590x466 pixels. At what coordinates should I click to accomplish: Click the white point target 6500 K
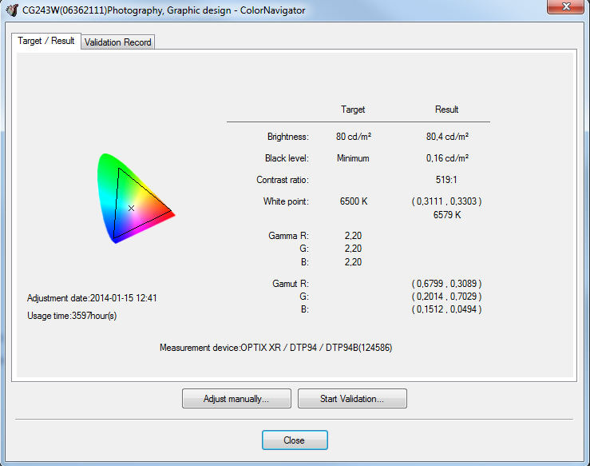(353, 201)
